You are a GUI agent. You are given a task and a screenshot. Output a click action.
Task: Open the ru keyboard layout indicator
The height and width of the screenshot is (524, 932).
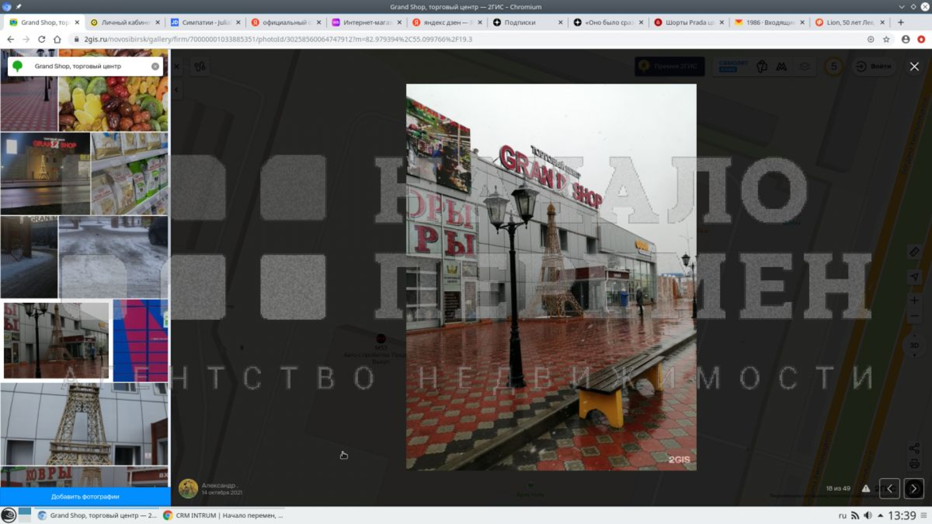(x=842, y=516)
